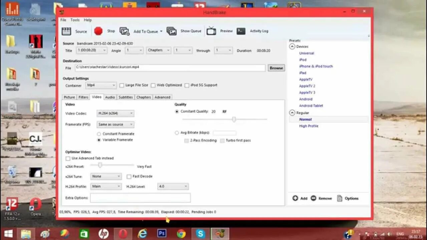
Task: Select the Universal preset
Action: [x=307, y=53]
